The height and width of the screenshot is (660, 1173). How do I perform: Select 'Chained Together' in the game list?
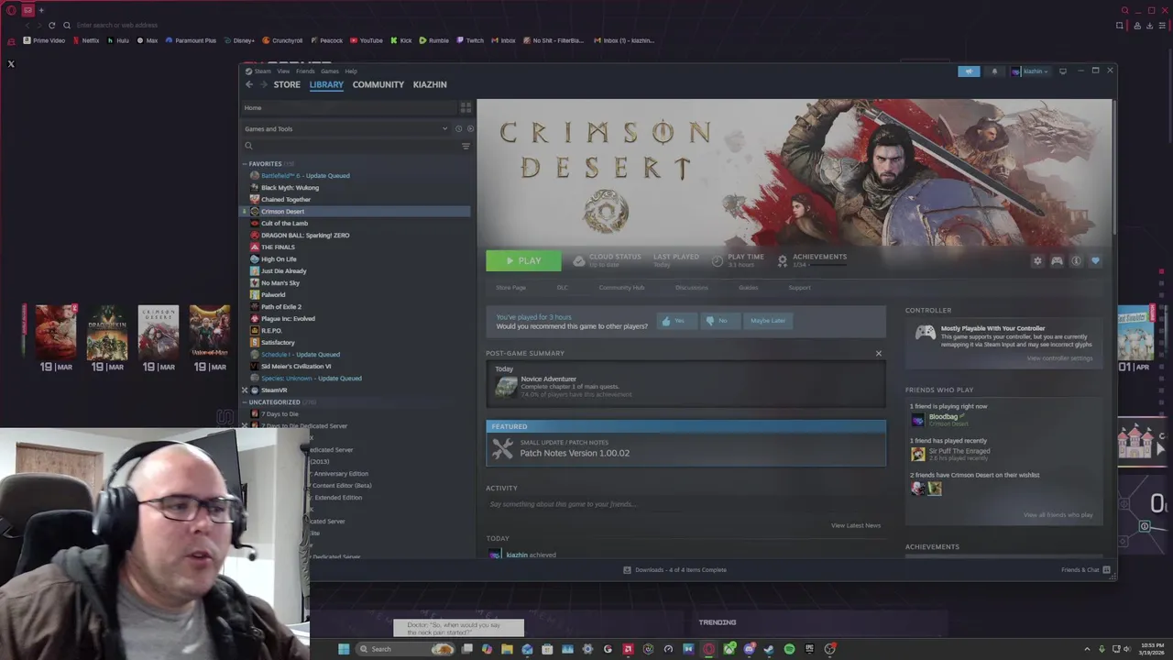(285, 200)
